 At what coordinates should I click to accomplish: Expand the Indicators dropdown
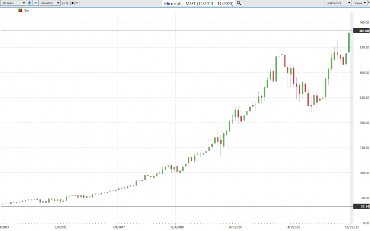point(338,3)
